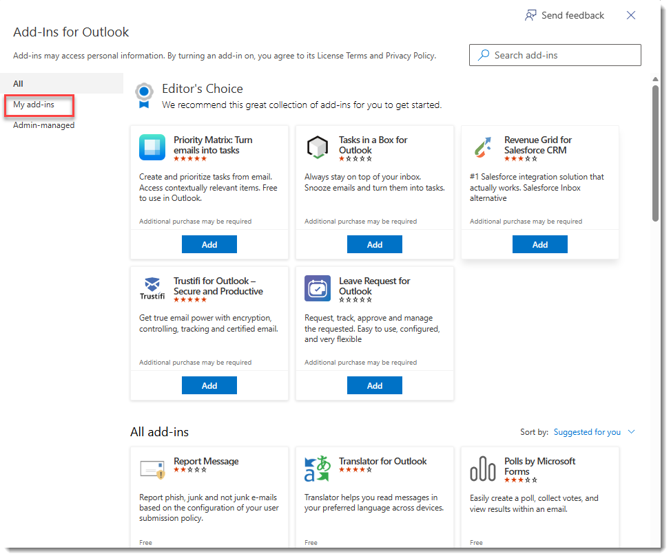Viewport: 671px width, 558px height.
Task: Click the Polls by Microsoft Forms icon
Action: 483,469
